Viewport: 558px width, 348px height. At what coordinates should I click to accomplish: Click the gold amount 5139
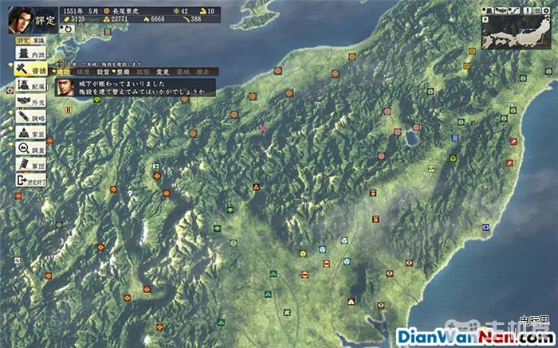click(78, 19)
